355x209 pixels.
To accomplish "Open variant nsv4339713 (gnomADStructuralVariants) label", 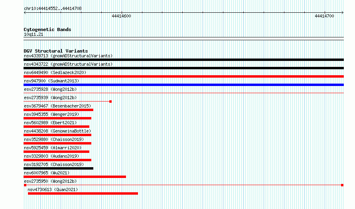I will pos(68,56).
